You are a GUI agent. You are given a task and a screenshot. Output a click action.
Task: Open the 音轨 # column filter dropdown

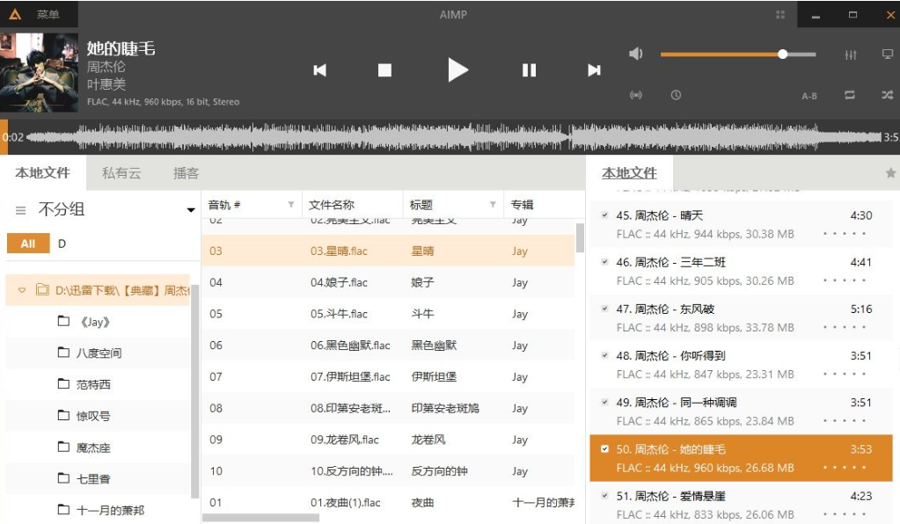(291, 205)
